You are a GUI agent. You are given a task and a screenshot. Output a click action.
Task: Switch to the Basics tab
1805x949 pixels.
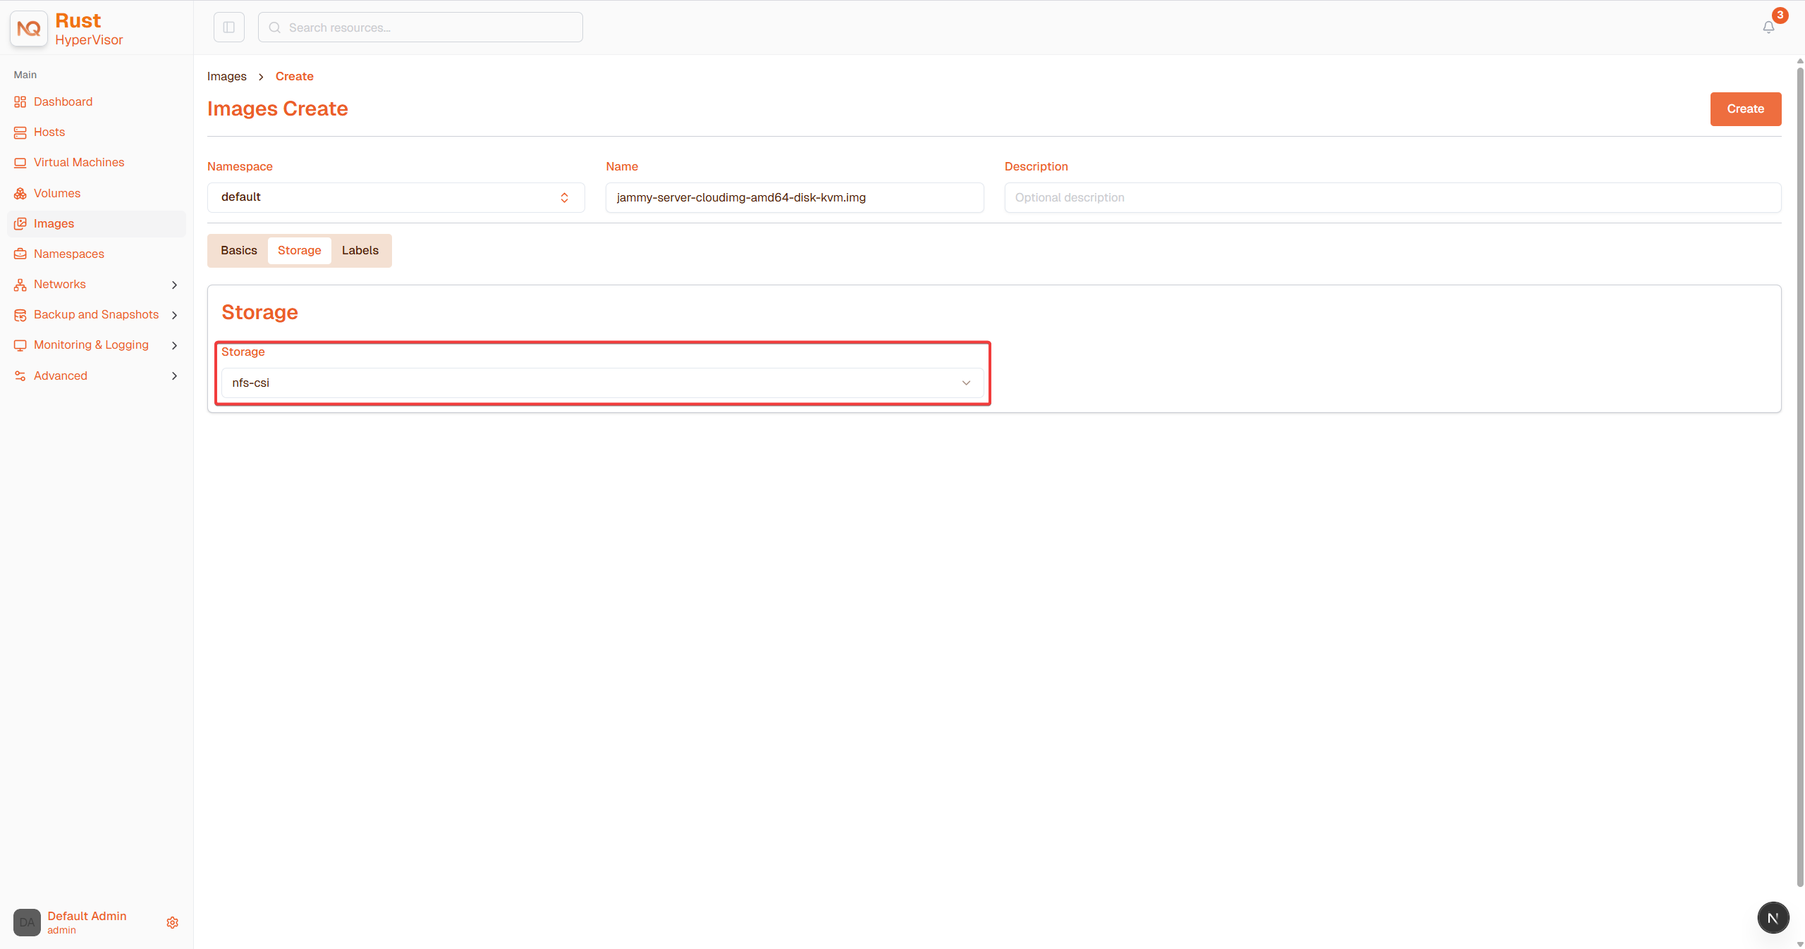238,250
